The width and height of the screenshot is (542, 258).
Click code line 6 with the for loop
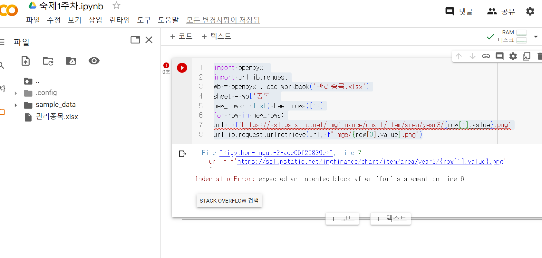(248, 115)
